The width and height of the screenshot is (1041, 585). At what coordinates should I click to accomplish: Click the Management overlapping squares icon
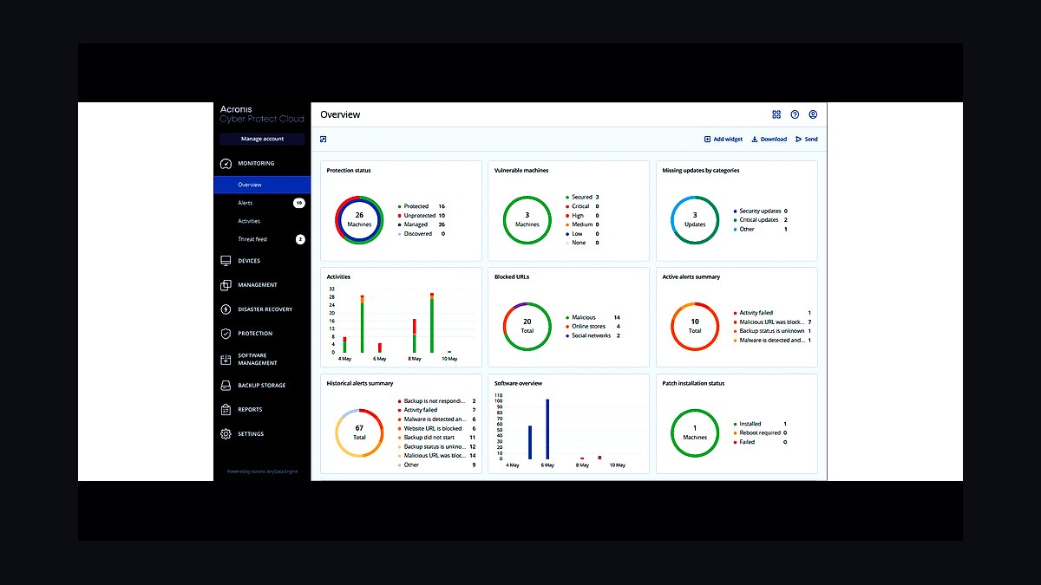(x=226, y=285)
